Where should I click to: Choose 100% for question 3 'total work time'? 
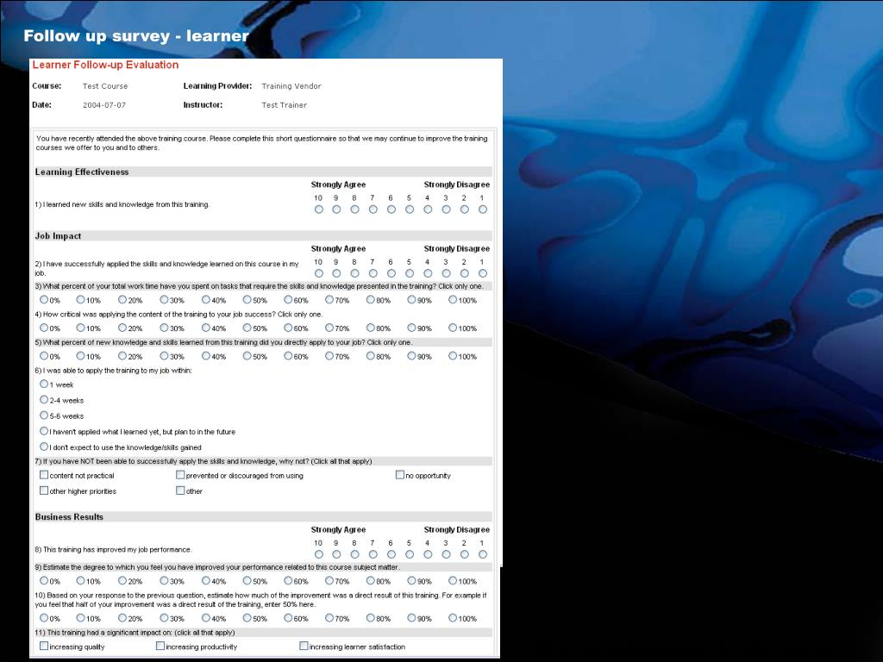453,299
